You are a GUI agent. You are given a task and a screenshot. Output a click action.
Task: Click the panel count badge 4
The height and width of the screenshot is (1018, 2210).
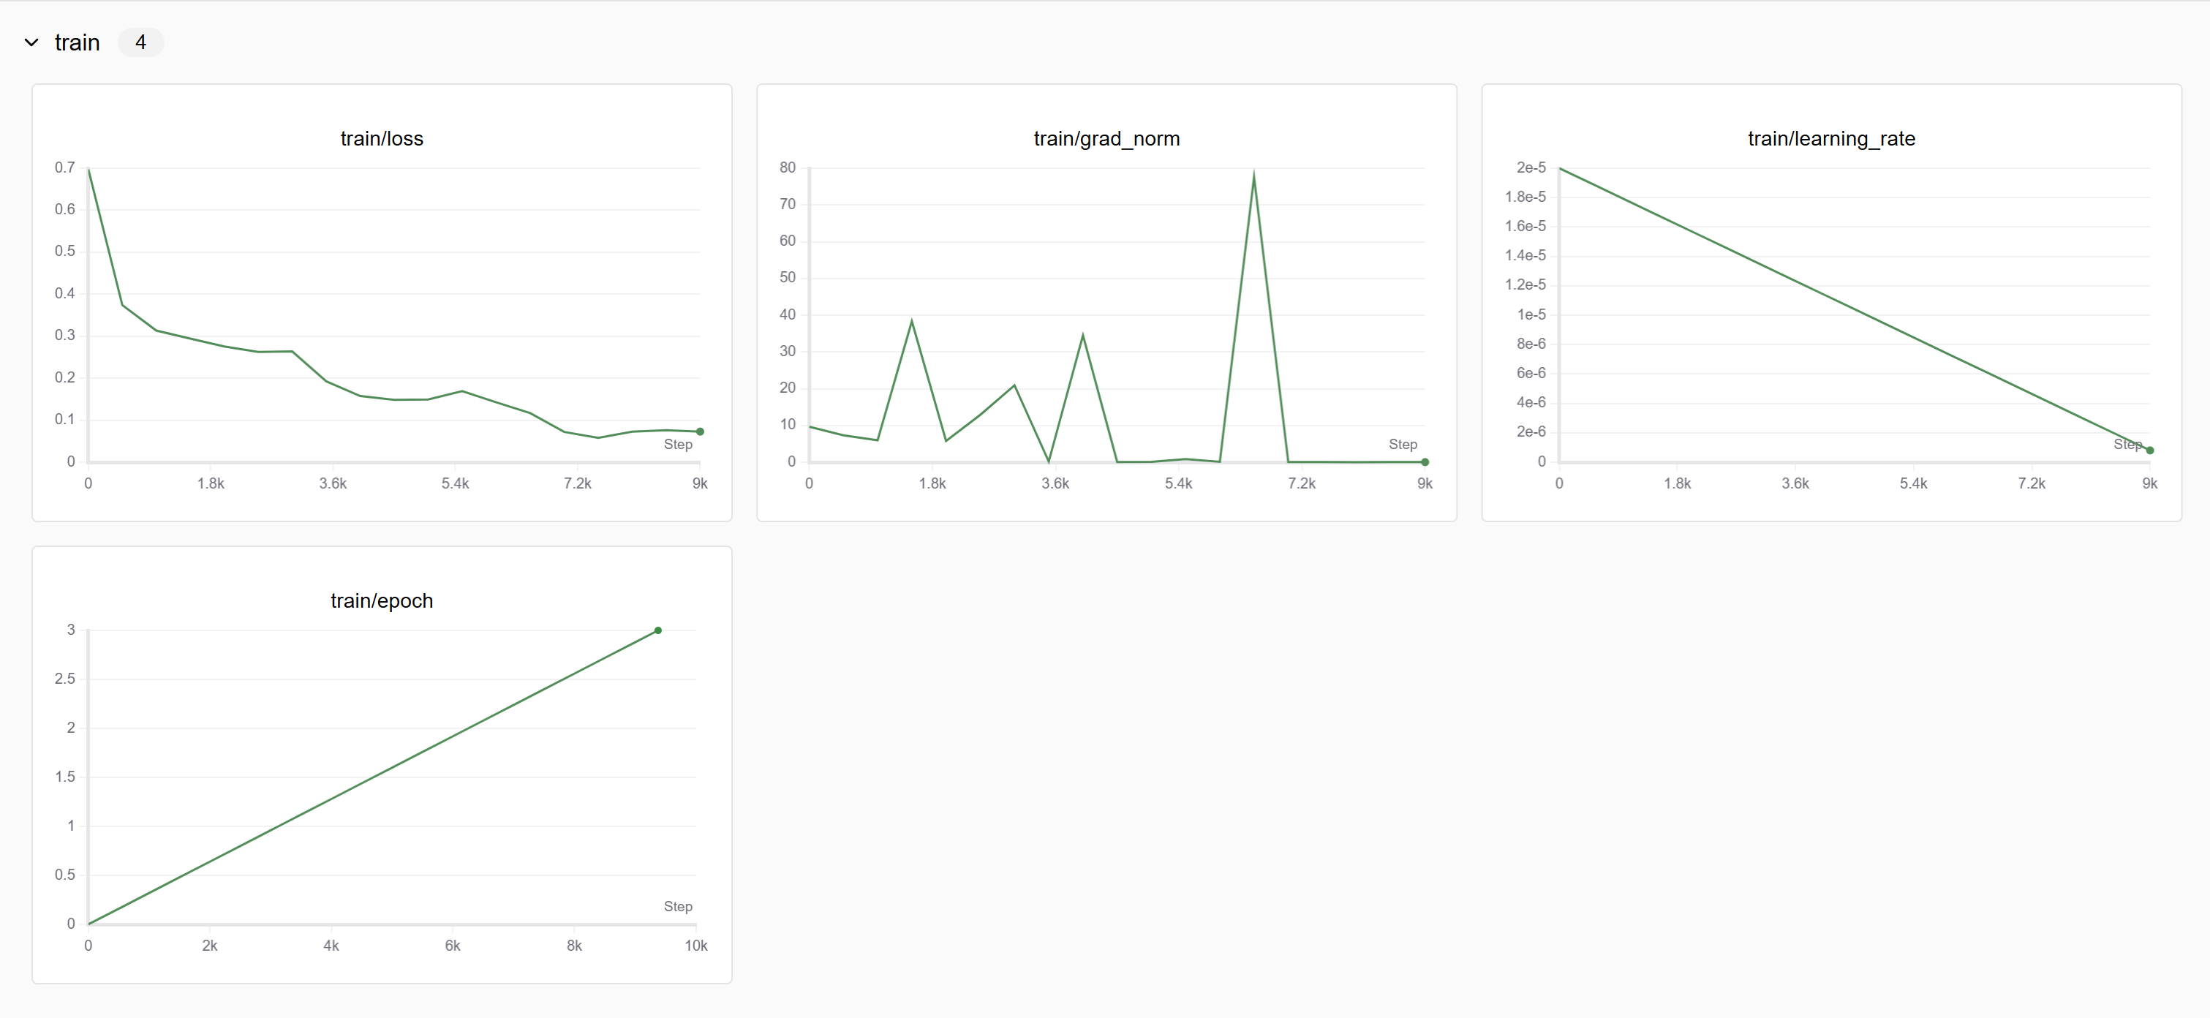[140, 42]
